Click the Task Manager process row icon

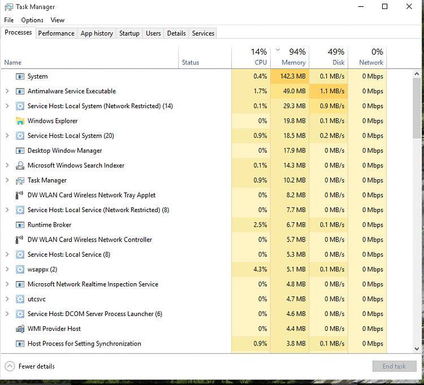(x=20, y=180)
